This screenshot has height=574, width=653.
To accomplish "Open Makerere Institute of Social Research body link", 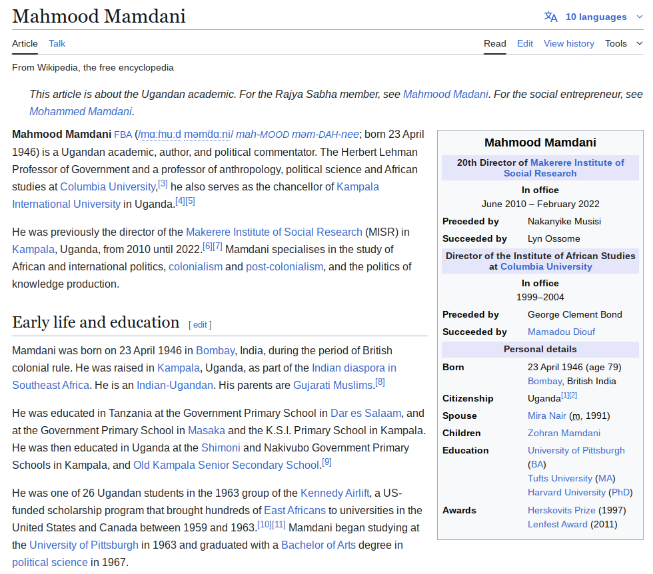I will coord(274,232).
